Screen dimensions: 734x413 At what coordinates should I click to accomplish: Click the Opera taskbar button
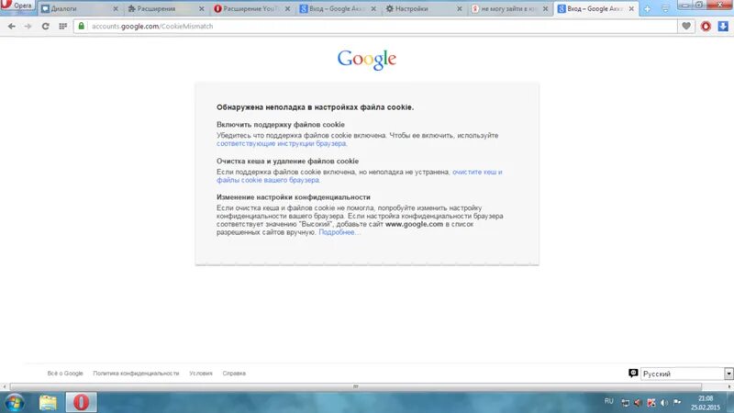[81, 402]
